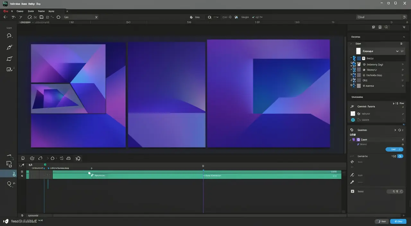Expand the tag section's right arrow
The width and height of the screenshot is (411, 226).
point(395,130)
